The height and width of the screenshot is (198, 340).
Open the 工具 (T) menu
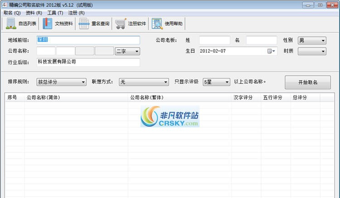tap(55, 13)
